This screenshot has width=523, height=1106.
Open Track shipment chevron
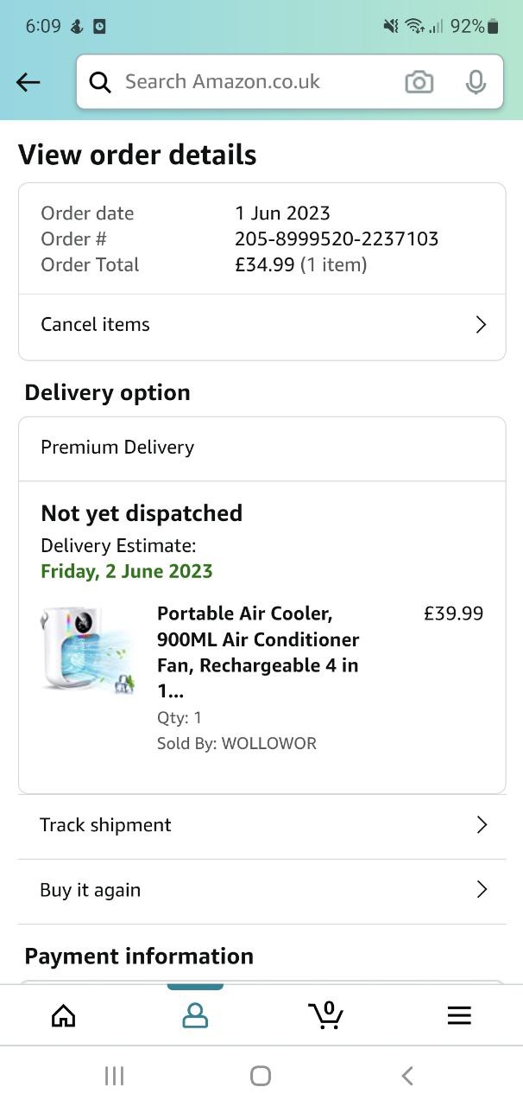point(482,825)
